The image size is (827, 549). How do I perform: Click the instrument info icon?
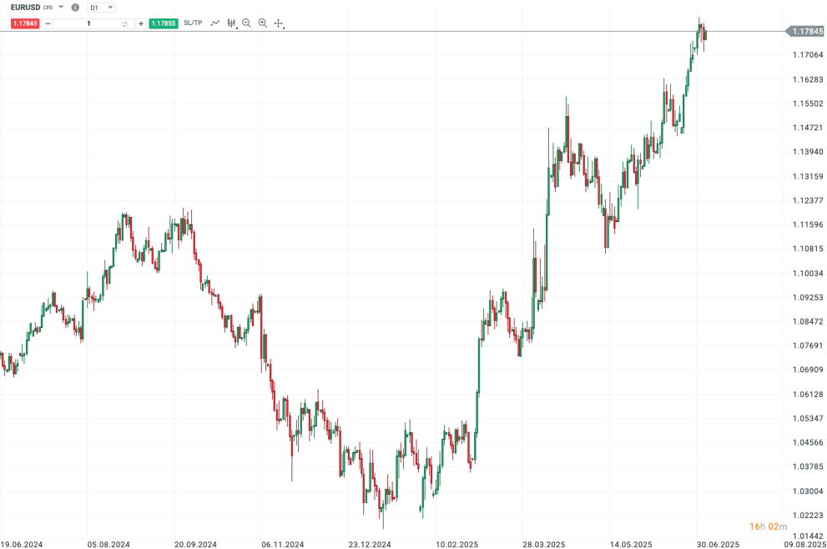(75, 7)
